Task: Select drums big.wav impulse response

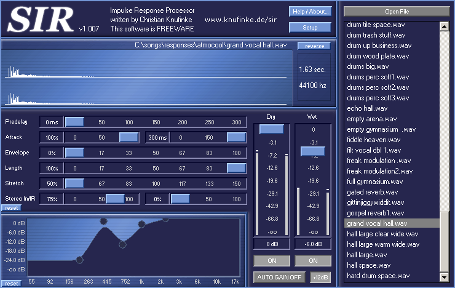Action: 368,66
